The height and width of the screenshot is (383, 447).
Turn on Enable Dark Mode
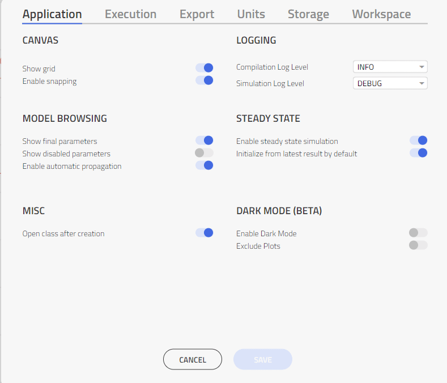(418, 233)
